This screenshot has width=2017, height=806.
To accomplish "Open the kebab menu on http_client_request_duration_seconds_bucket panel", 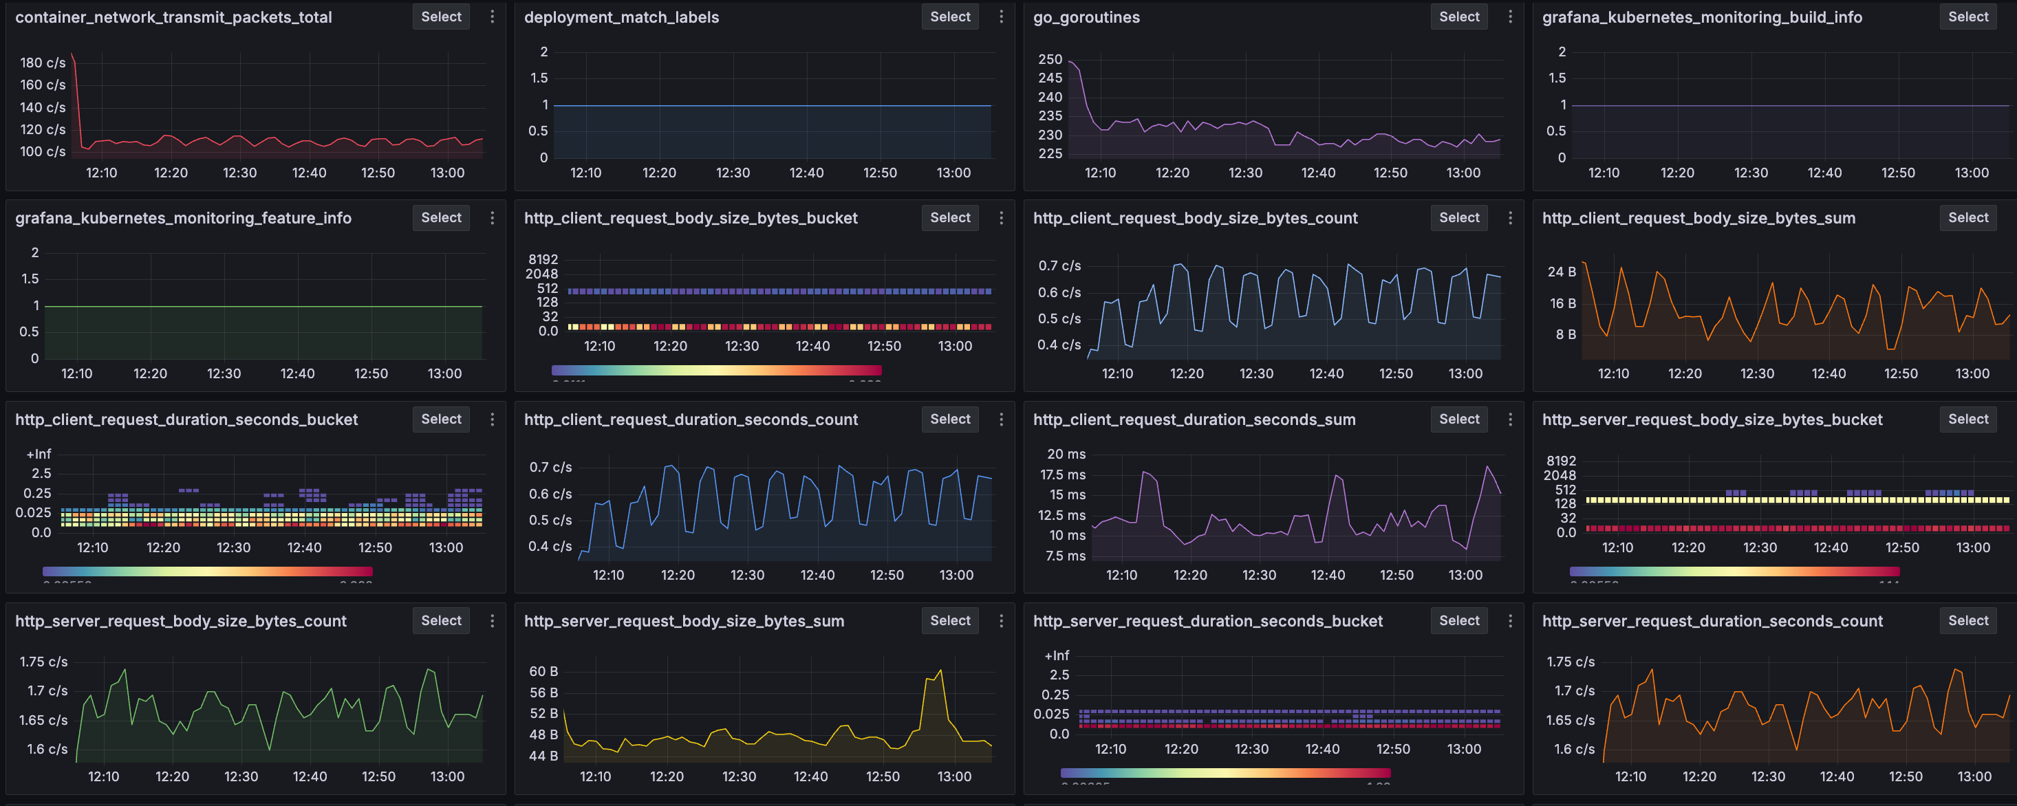I will coord(493,419).
